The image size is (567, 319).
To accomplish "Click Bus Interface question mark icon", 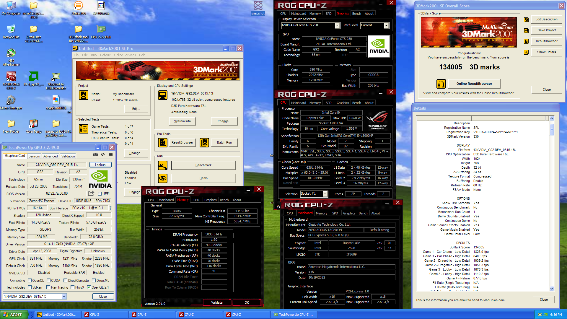I will click(x=110, y=208).
